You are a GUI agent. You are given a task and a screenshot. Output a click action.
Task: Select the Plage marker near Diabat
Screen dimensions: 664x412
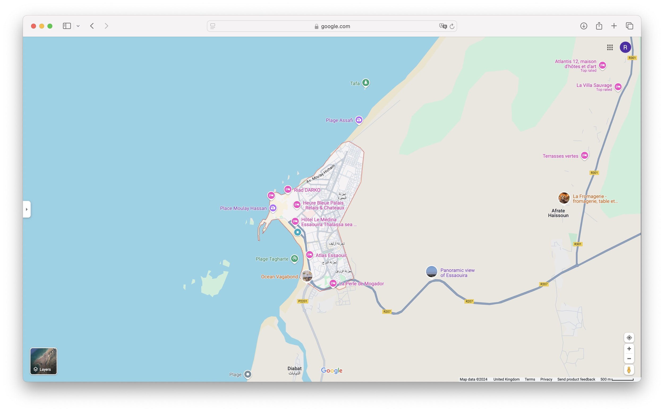click(x=248, y=374)
